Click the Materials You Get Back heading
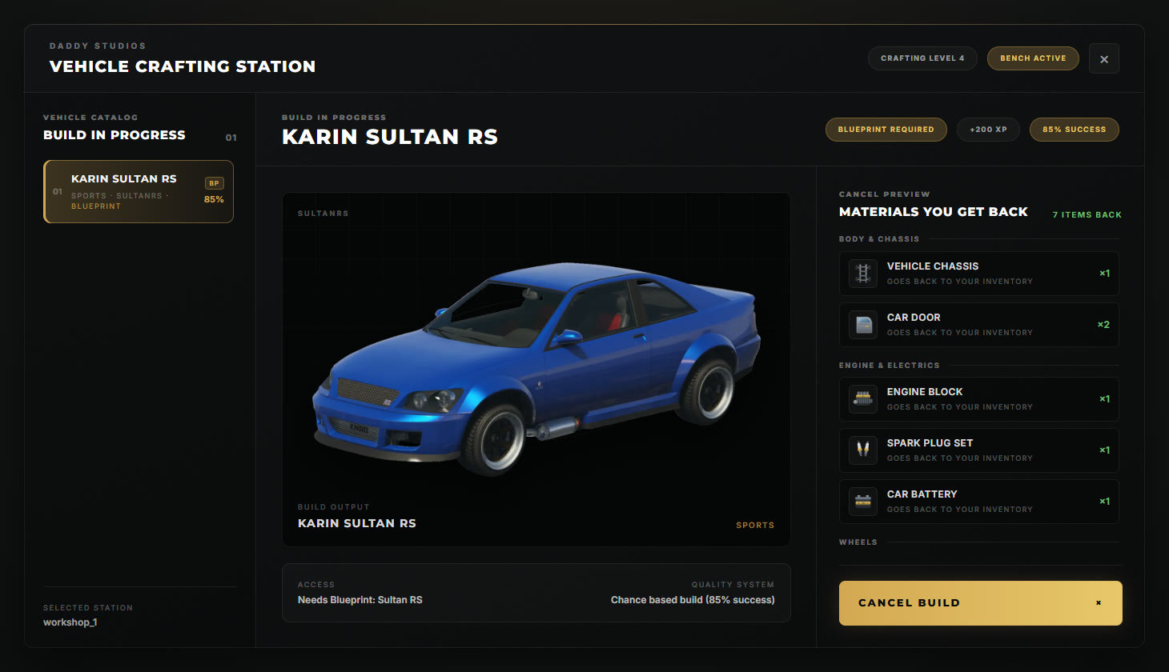 coord(934,212)
